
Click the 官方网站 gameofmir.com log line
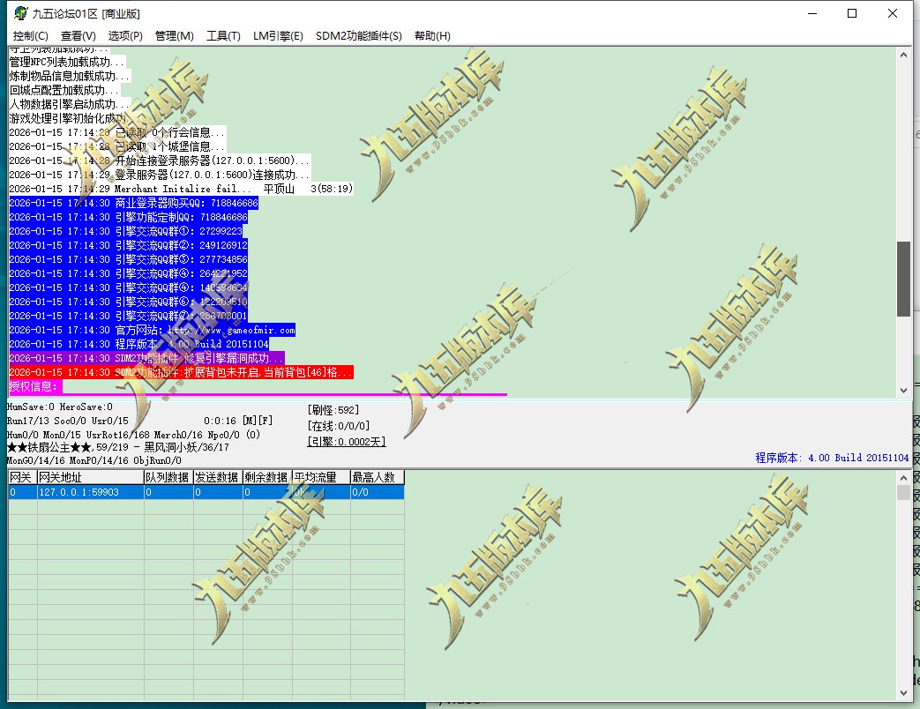(152, 330)
